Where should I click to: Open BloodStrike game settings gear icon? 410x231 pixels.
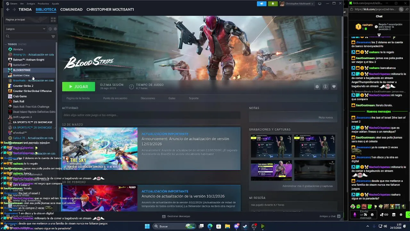tap(317, 87)
